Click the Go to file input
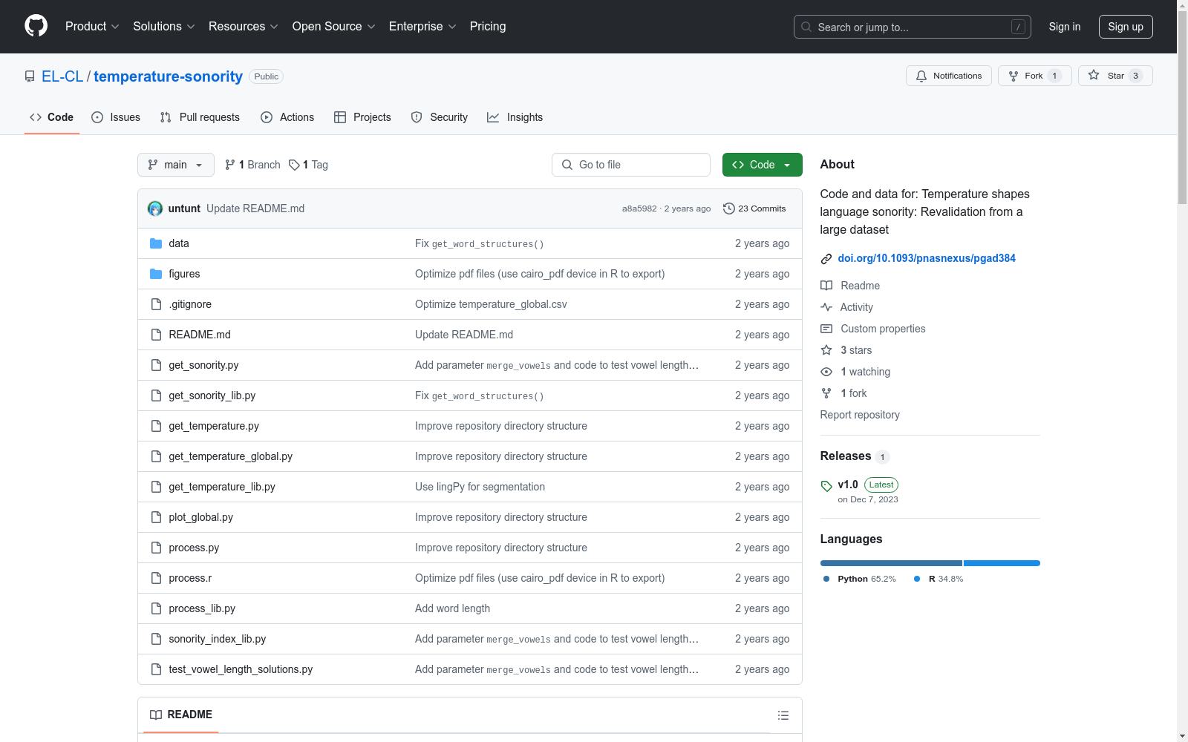Image resolution: width=1188 pixels, height=742 pixels. 631,165
